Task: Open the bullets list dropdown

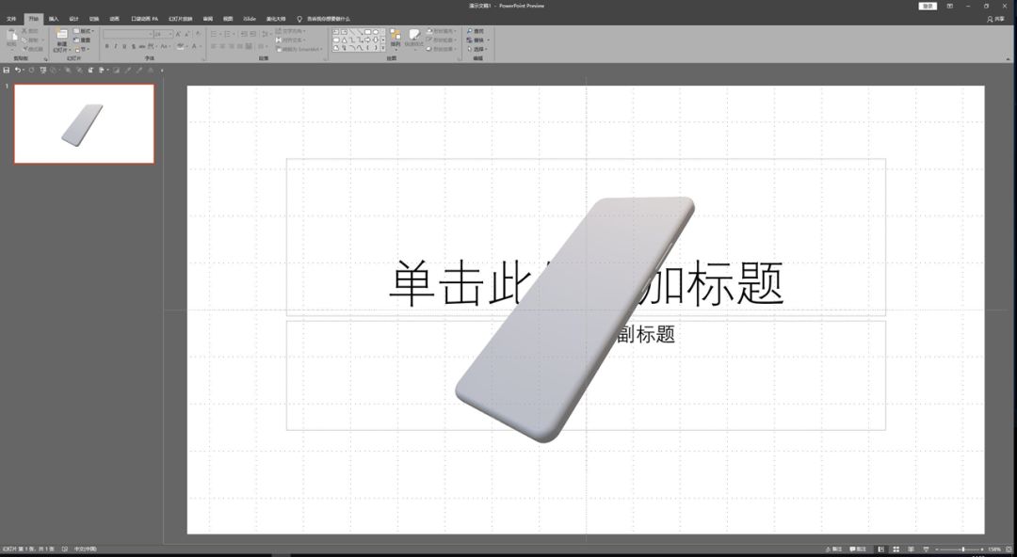Action: pyautogui.click(x=218, y=34)
